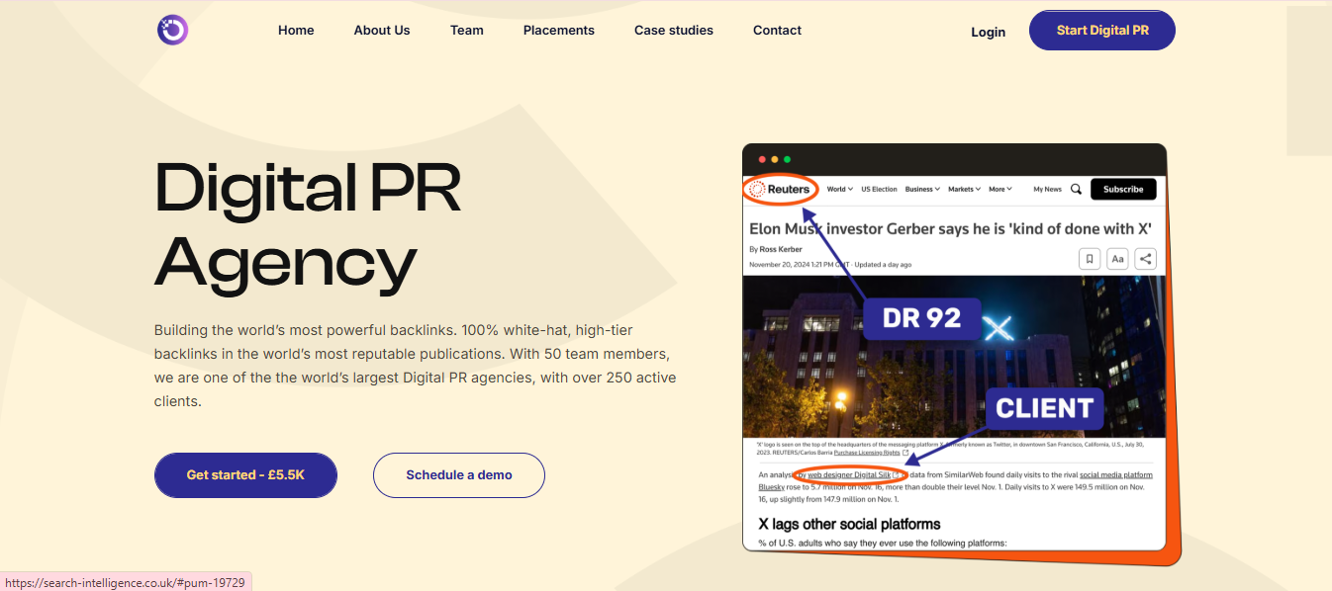Go to the Contact page
Image resolution: width=1332 pixels, height=591 pixels.
777,31
